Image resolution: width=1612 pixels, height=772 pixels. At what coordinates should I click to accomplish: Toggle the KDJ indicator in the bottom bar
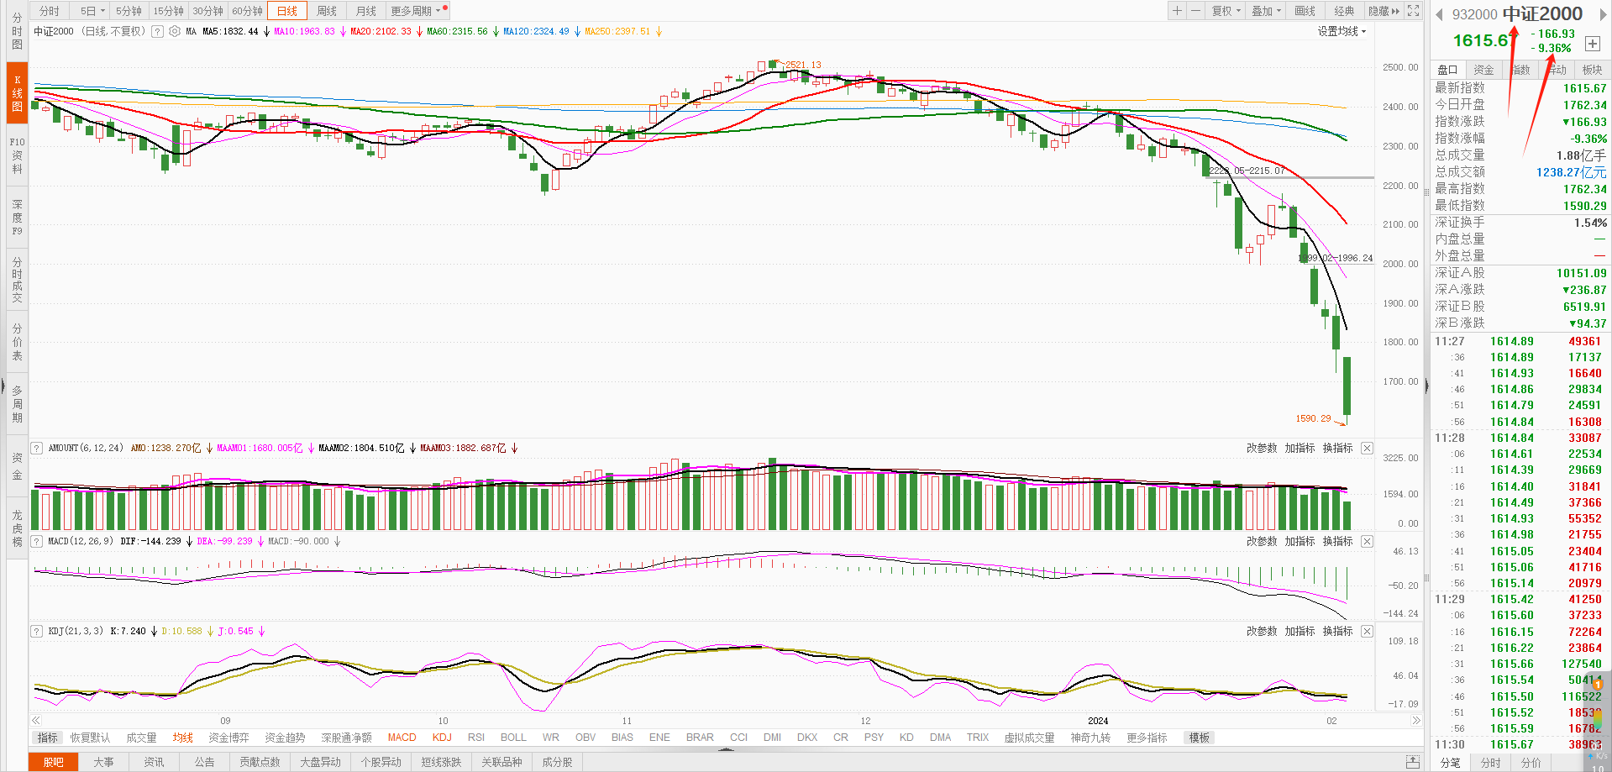point(442,738)
